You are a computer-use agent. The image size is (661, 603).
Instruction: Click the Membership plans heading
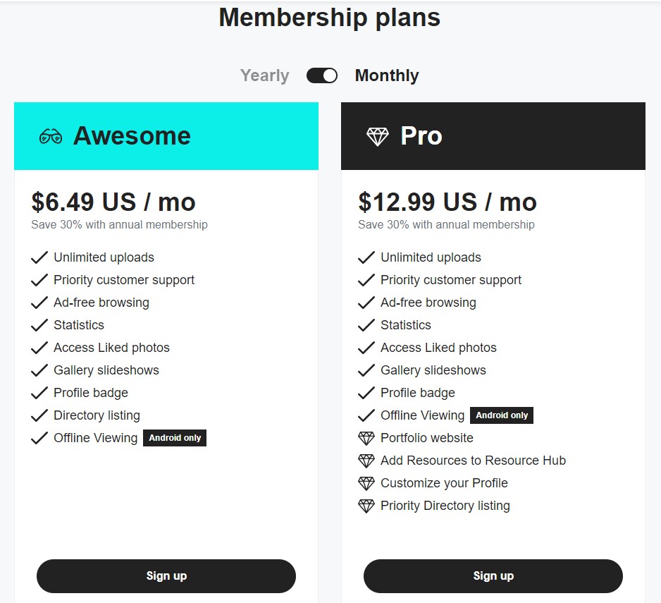(330, 18)
